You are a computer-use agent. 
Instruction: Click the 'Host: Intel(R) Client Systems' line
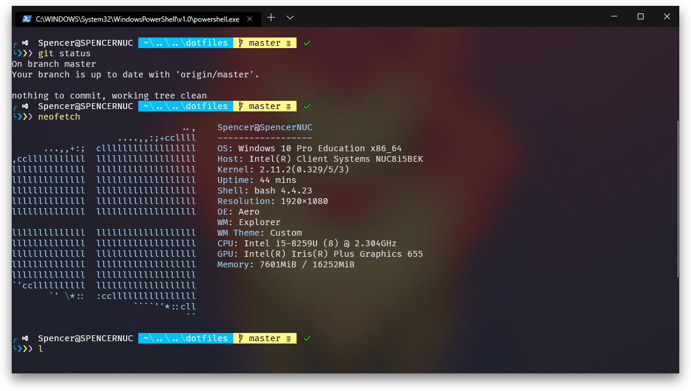tap(320, 159)
